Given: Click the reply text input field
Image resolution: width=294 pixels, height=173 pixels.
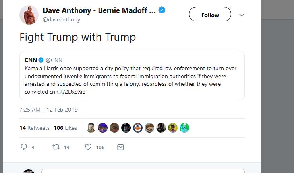Looking at the screenshot, I should 143,171.
